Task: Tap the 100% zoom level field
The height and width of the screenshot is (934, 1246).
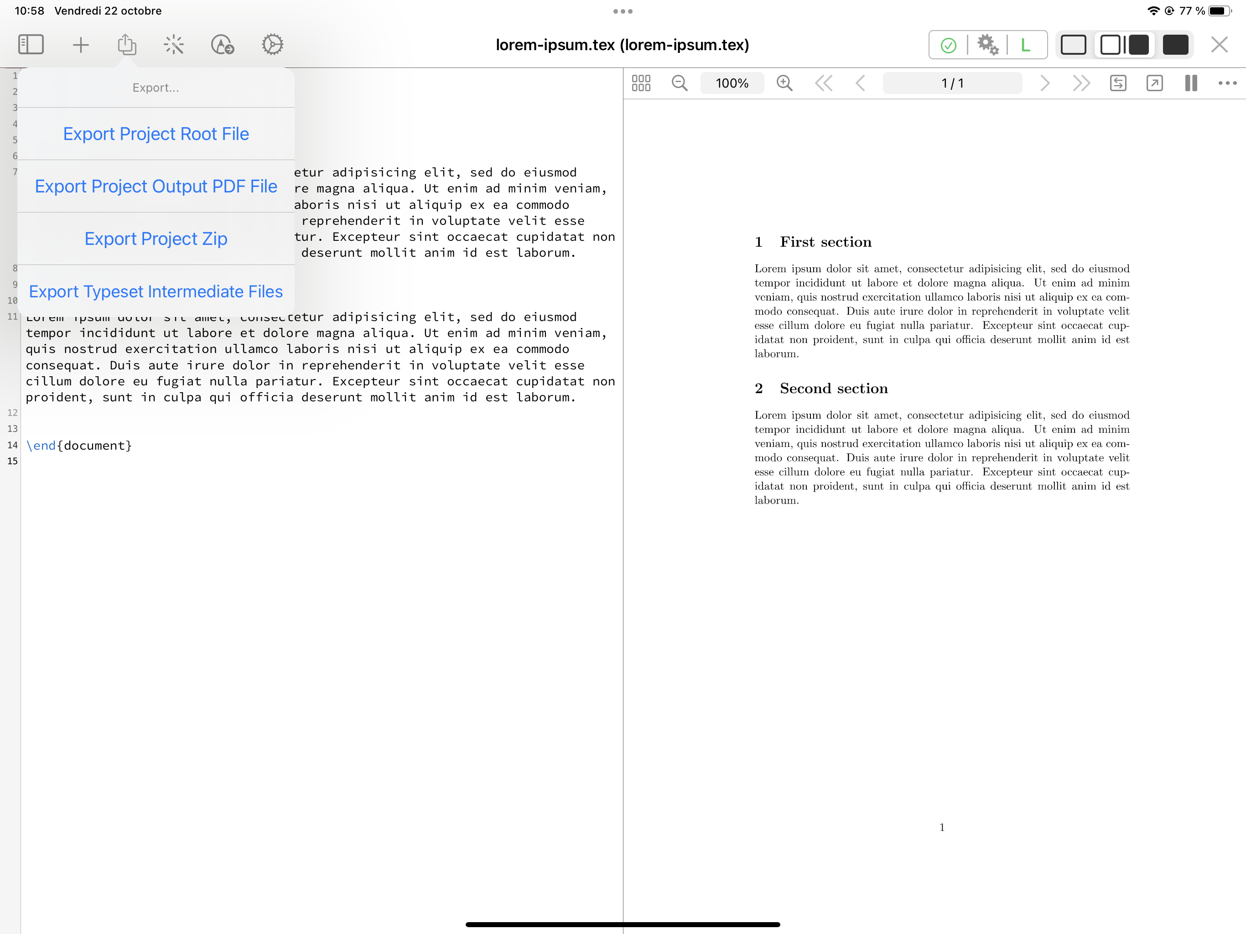Action: tap(732, 83)
